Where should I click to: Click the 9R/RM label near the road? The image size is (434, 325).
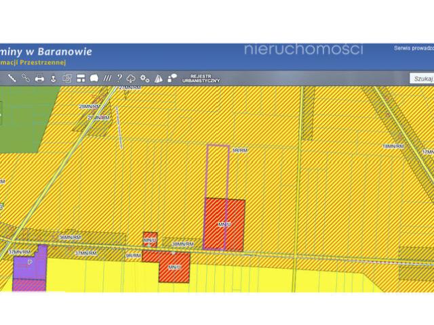pyautogui.click(x=134, y=256)
